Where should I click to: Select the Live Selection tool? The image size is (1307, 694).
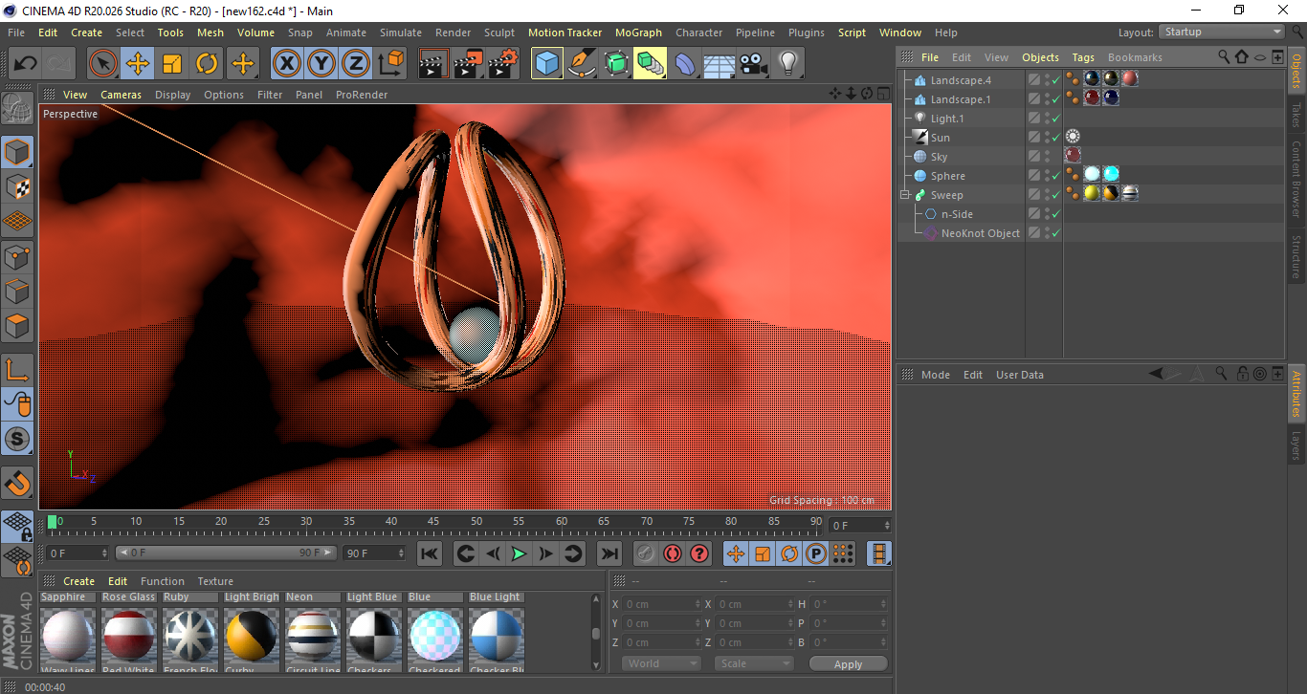[x=103, y=64]
